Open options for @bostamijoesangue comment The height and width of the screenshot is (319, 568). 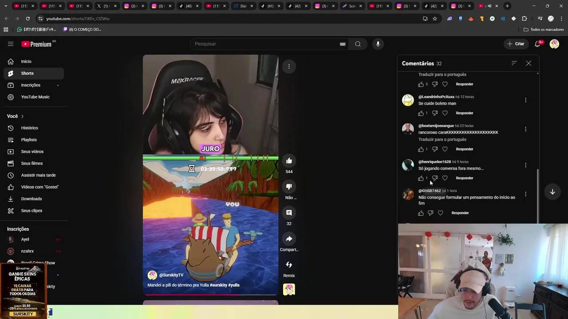pos(525,129)
